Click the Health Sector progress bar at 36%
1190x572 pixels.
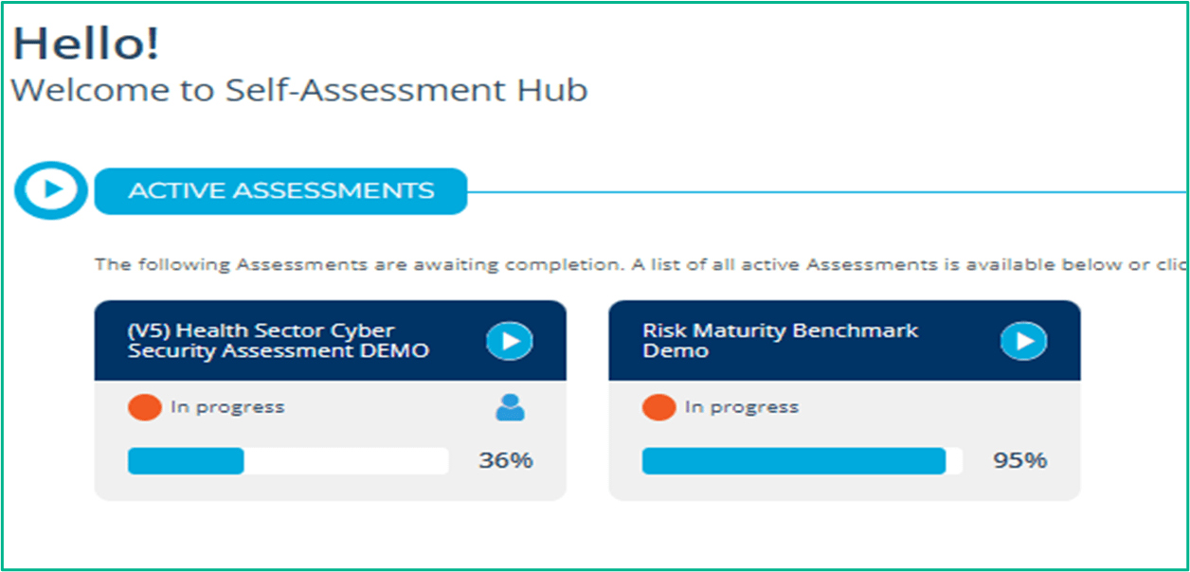288,461
